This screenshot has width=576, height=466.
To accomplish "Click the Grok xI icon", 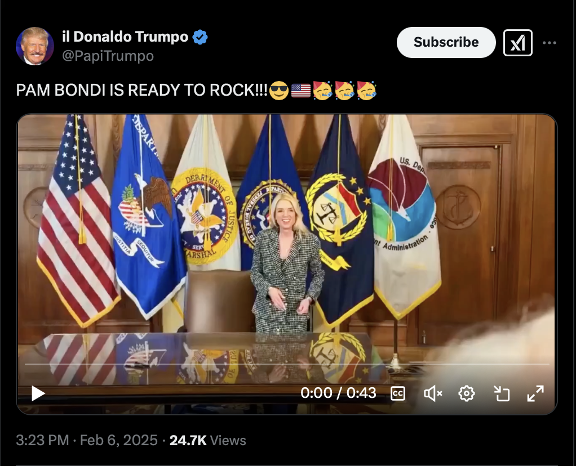I will click(x=517, y=43).
